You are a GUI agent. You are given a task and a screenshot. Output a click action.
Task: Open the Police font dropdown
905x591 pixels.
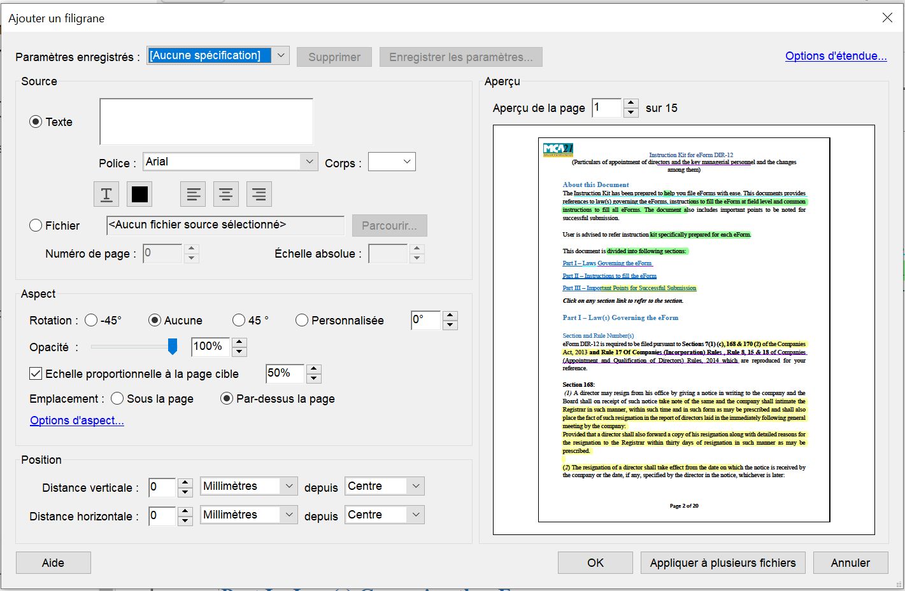pyautogui.click(x=231, y=162)
